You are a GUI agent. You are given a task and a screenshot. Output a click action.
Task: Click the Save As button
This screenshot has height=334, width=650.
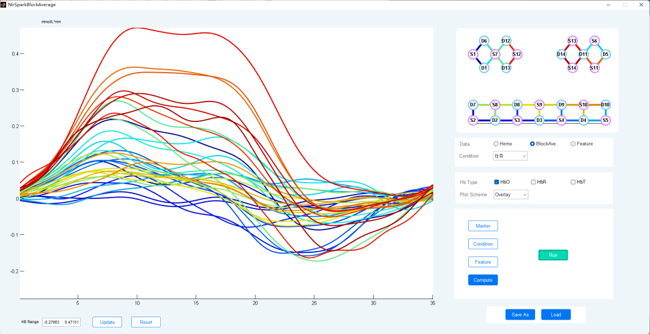[x=520, y=315]
